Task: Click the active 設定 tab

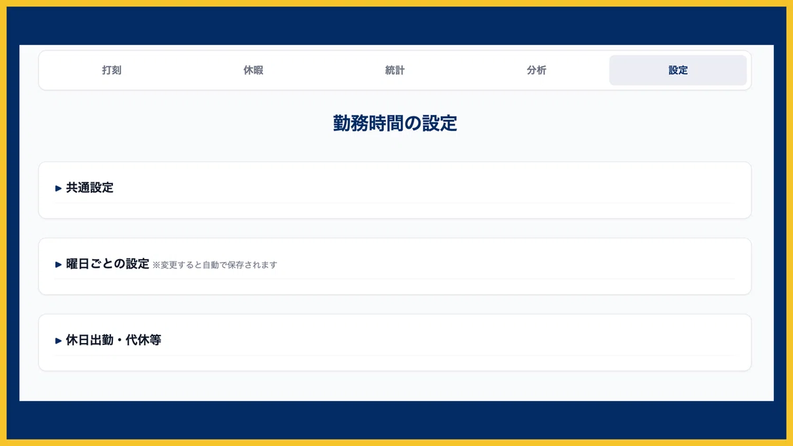Action: [x=678, y=70]
